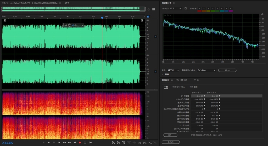This screenshot has width=268, height=146.
Task: Click the fast forward button
Action: 69,143
